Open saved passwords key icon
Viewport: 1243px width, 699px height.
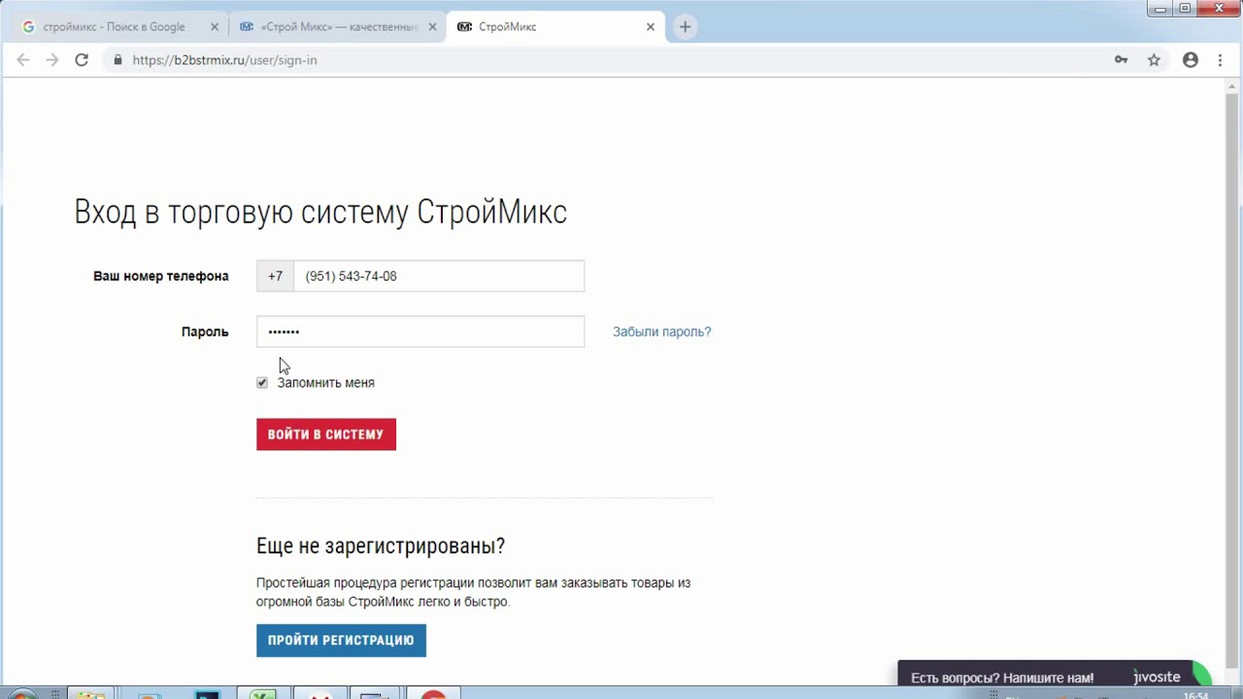click(x=1121, y=60)
